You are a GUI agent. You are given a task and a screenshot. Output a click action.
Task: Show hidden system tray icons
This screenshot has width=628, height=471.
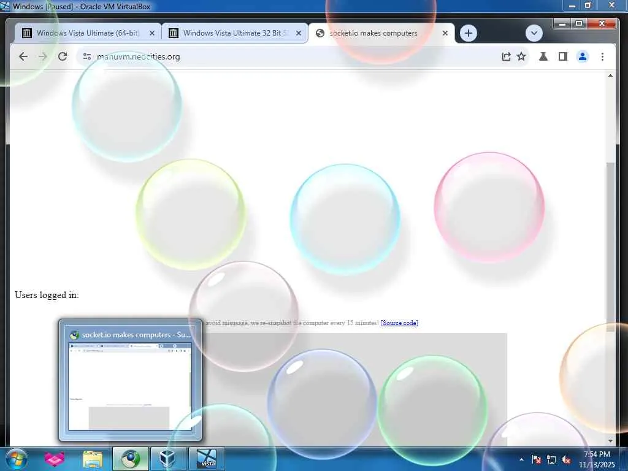(x=521, y=459)
